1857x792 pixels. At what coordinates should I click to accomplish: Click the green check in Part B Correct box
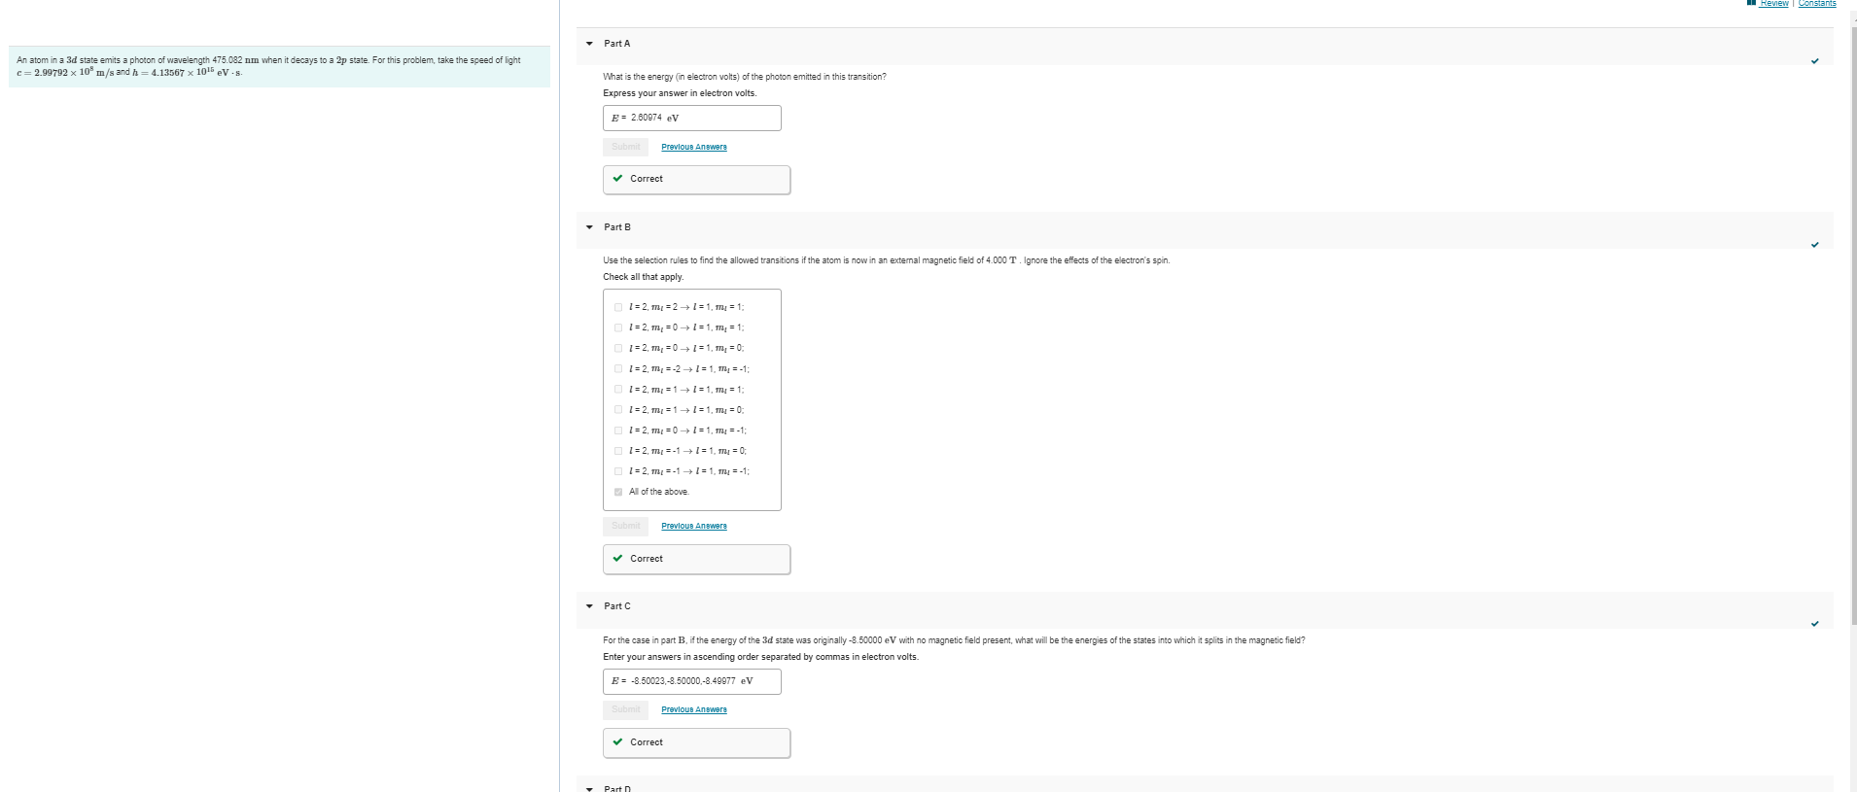[x=618, y=559]
